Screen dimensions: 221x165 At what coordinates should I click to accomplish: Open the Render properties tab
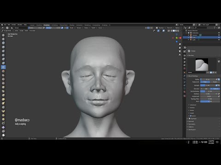point(185,55)
